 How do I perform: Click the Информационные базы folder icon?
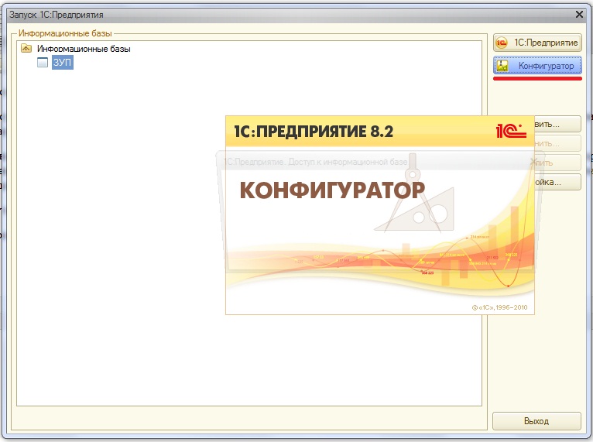coord(26,49)
